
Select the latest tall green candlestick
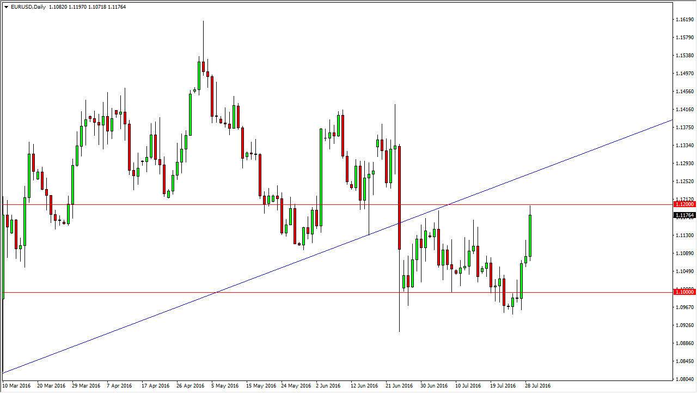(530, 234)
